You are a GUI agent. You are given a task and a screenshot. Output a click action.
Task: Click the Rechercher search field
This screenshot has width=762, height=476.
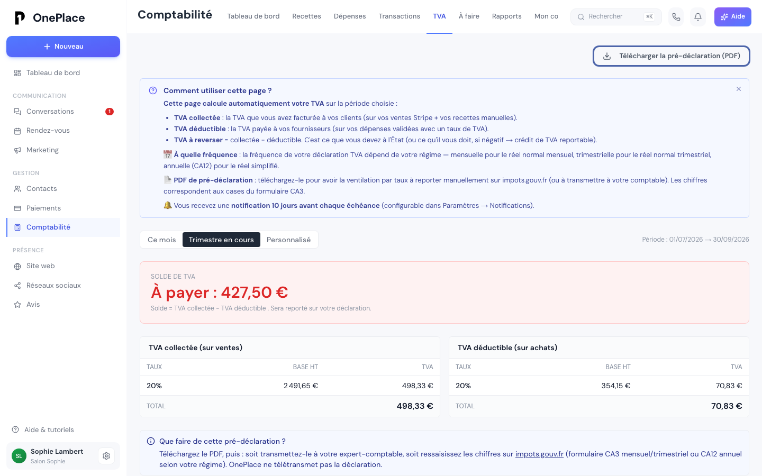616,17
